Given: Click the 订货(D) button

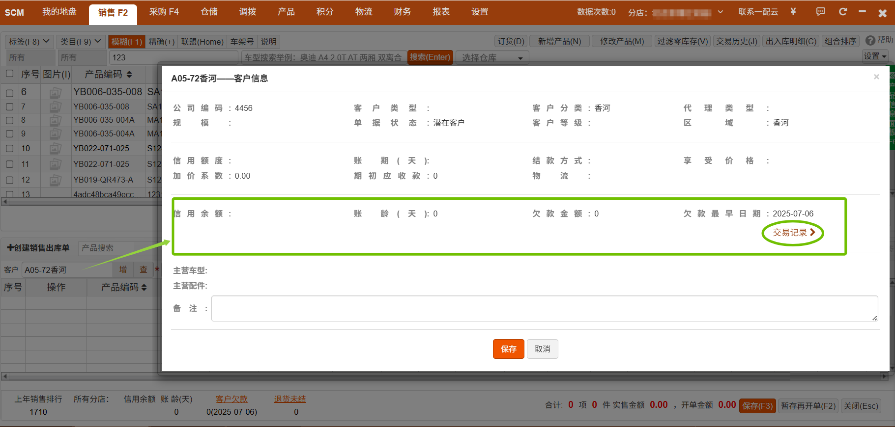Looking at the screenshot, I should (511, 41).
